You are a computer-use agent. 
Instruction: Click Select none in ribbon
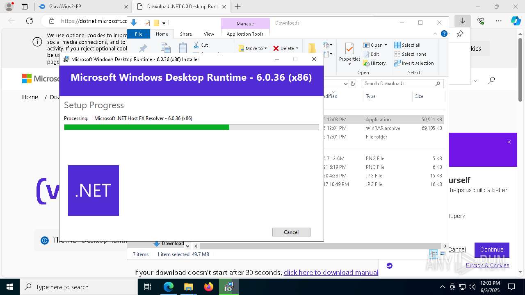click(x=410, y=54)
